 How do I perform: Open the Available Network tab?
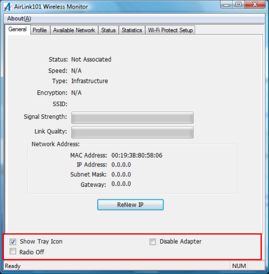tap(74, 30)
